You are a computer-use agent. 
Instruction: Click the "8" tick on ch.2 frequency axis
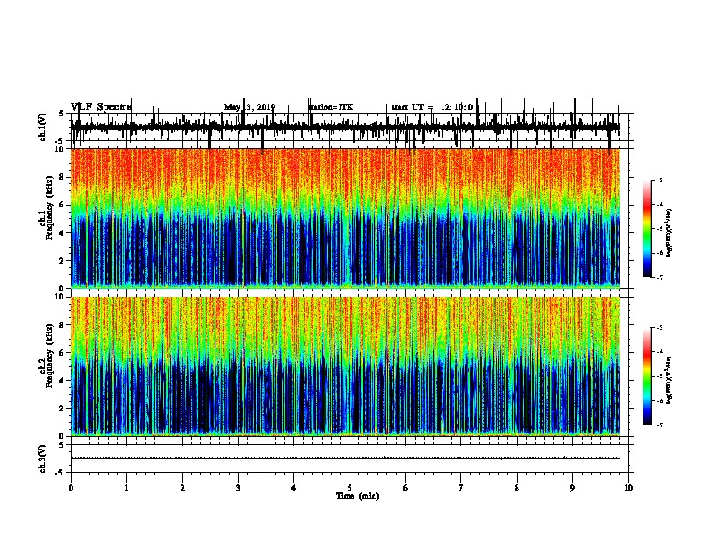click(63, 325)
